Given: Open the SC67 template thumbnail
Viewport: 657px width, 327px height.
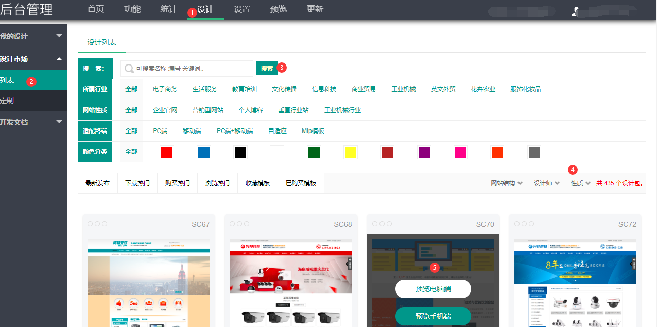Looking at the screenshot, I should tap(149, 282).
